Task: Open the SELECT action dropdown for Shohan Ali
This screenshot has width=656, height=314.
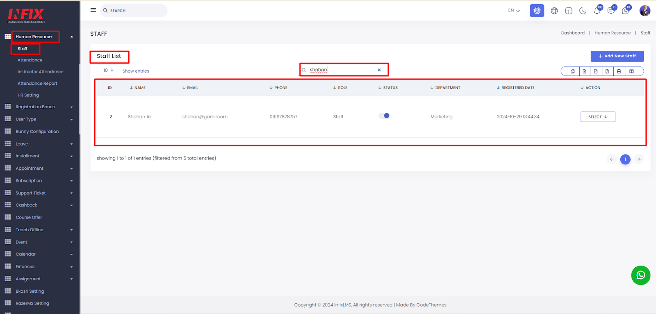Action: coord(598,117)
